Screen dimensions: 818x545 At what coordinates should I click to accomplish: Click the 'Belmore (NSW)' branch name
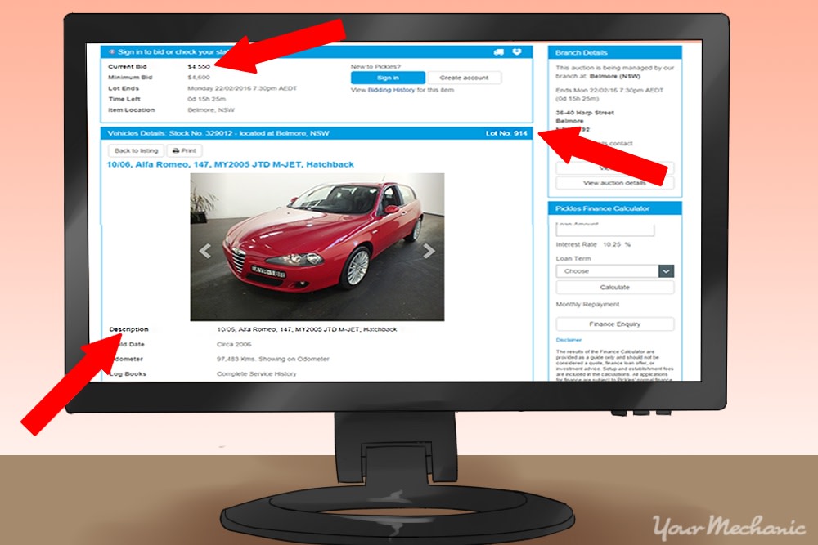click(x=614, y=76)
